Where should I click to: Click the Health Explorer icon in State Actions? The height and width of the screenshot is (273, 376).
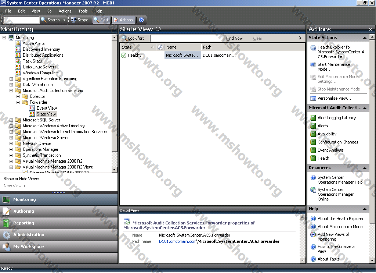[x=313, y=47]
